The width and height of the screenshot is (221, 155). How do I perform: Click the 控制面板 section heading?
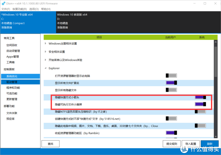[9, 69]
